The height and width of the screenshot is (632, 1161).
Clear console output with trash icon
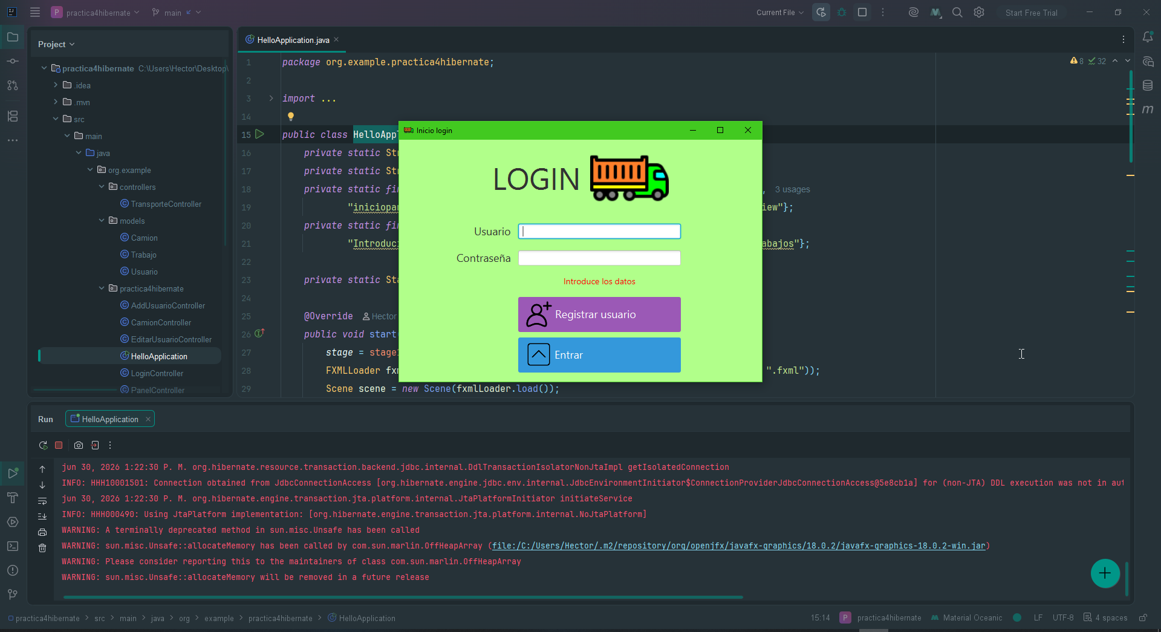pyautogui.click(x=42, y=548)
